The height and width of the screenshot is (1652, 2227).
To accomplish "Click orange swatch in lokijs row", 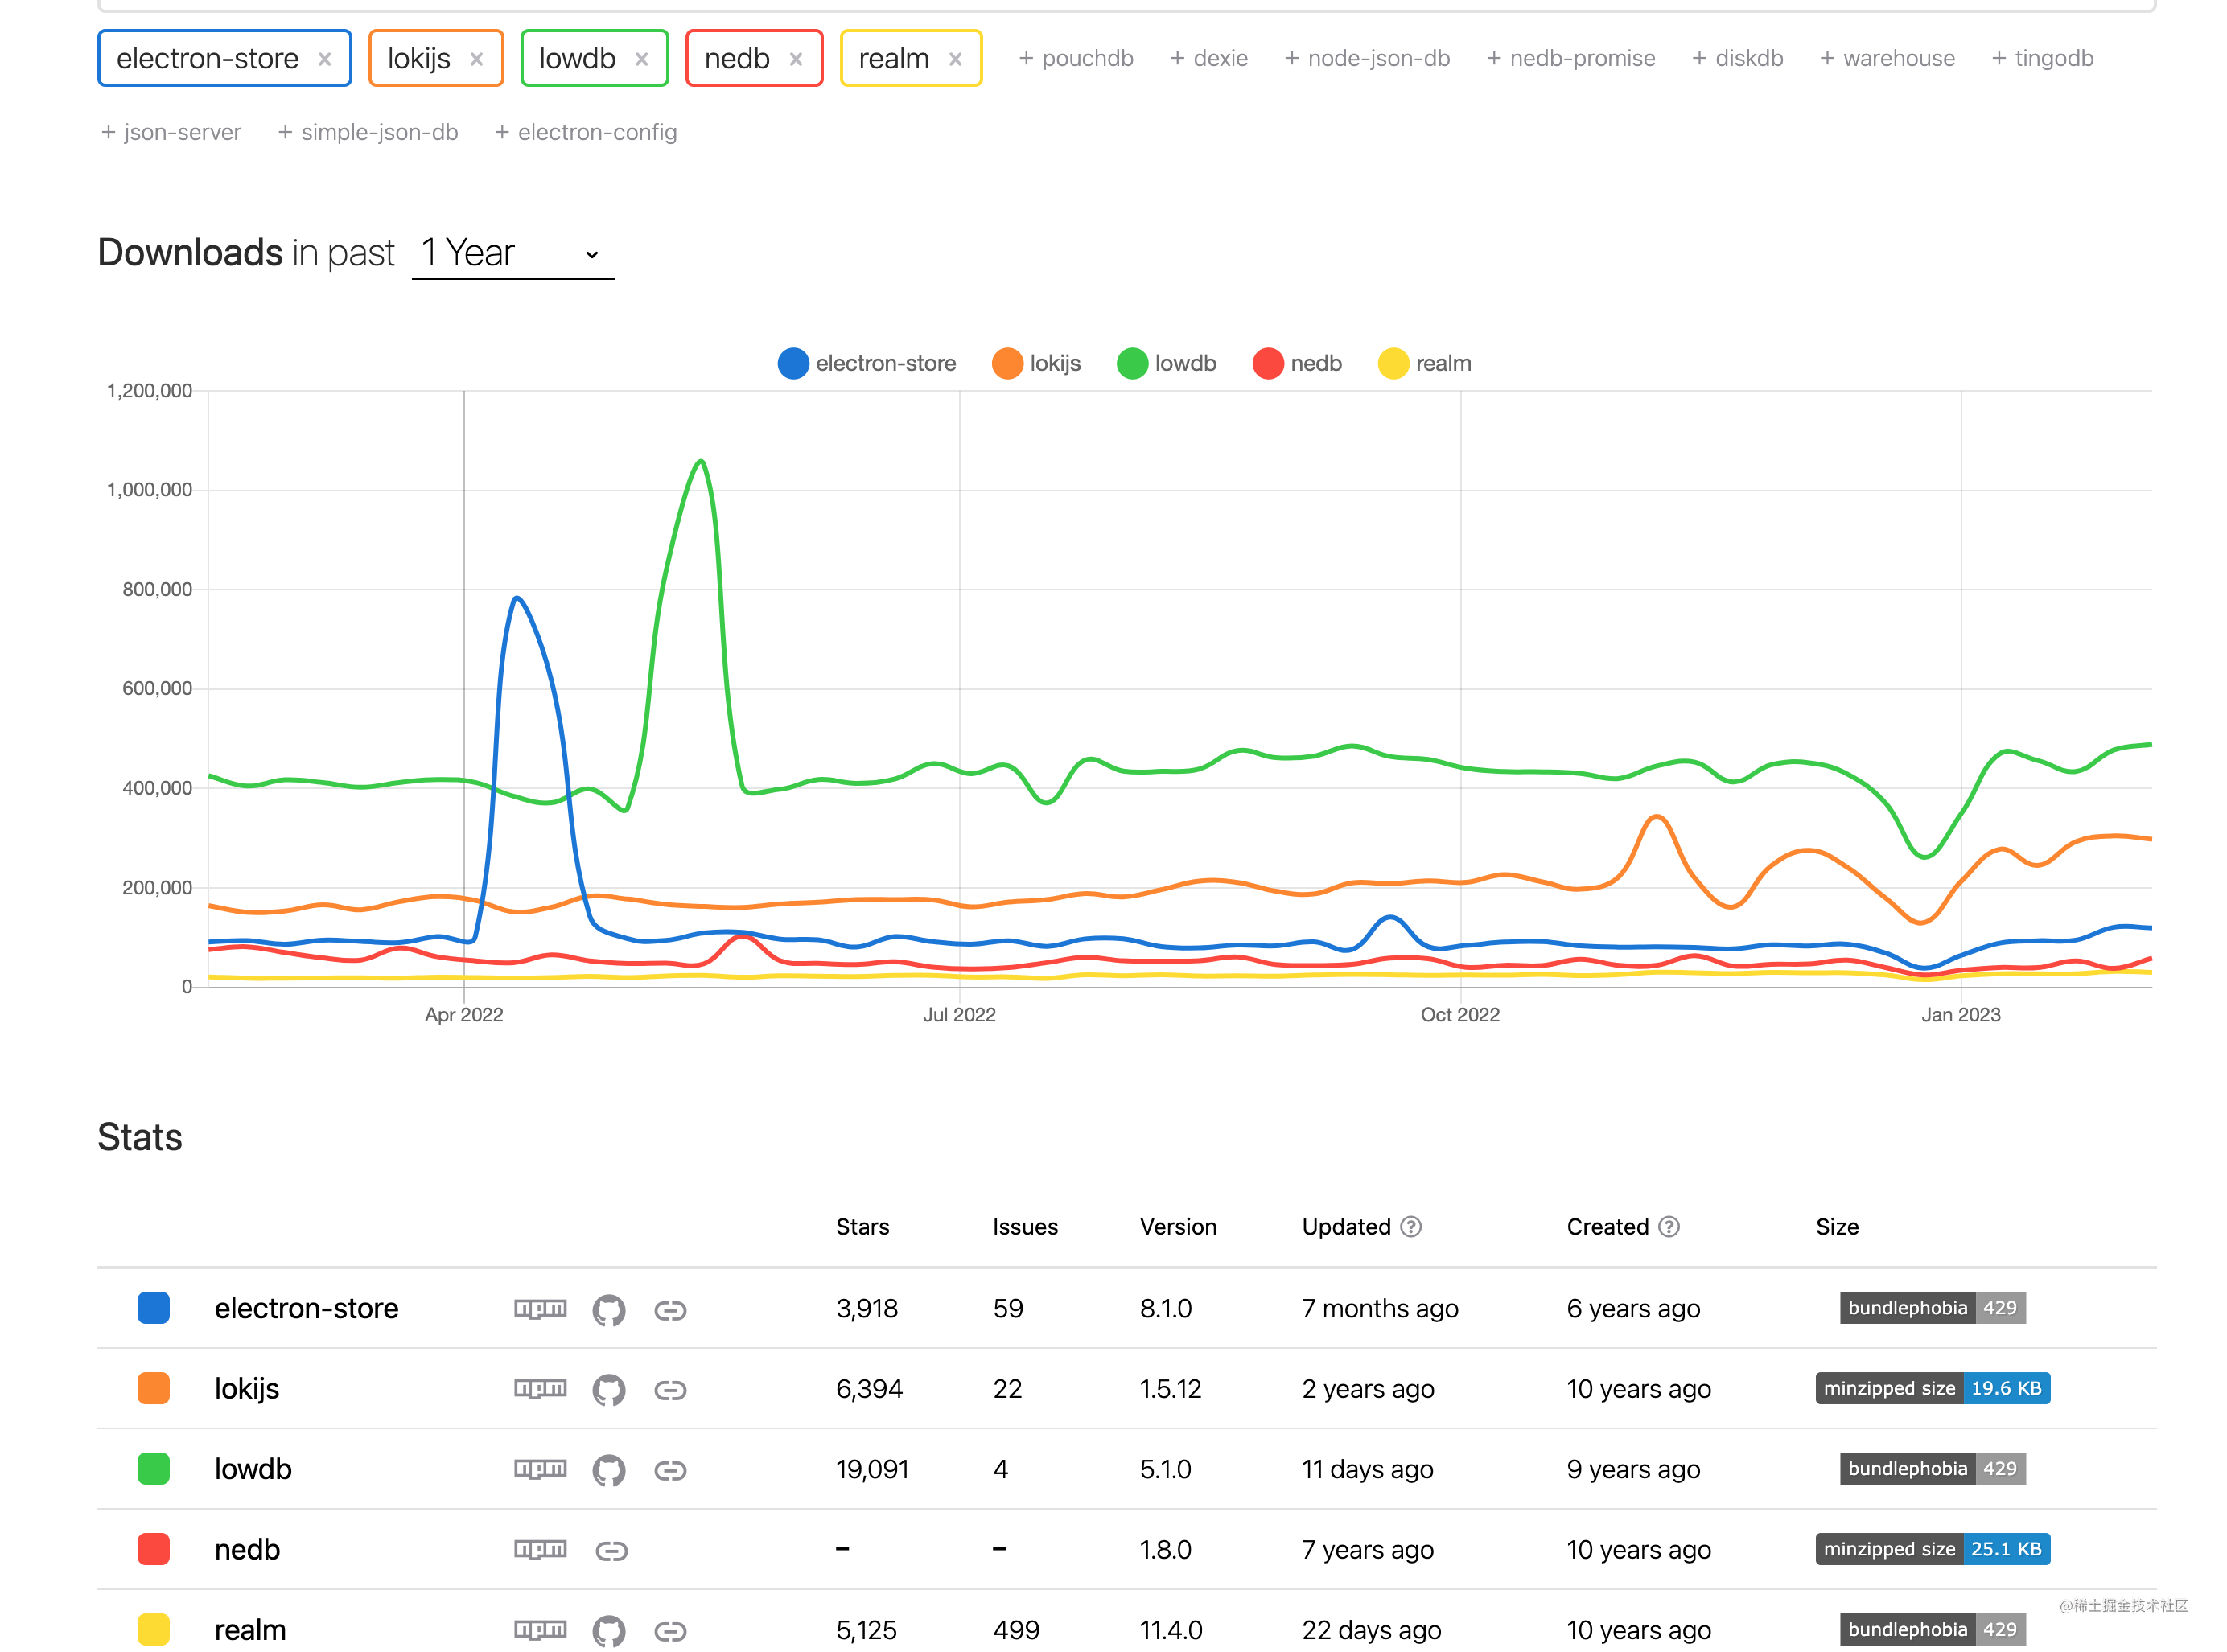I will coord(153,1389).
